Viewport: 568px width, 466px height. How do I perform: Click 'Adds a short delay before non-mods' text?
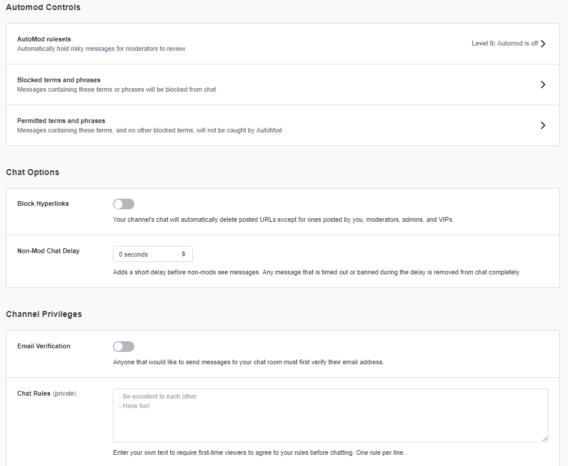tap(317, 272)
